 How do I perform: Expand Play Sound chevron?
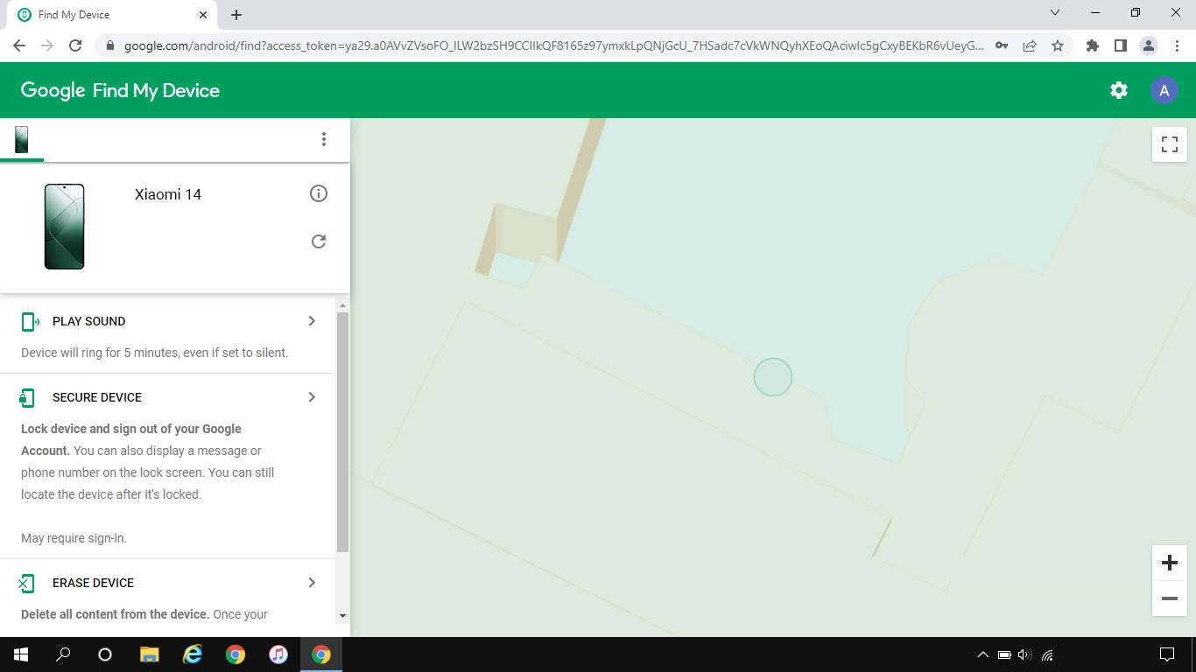coord(312,321)
